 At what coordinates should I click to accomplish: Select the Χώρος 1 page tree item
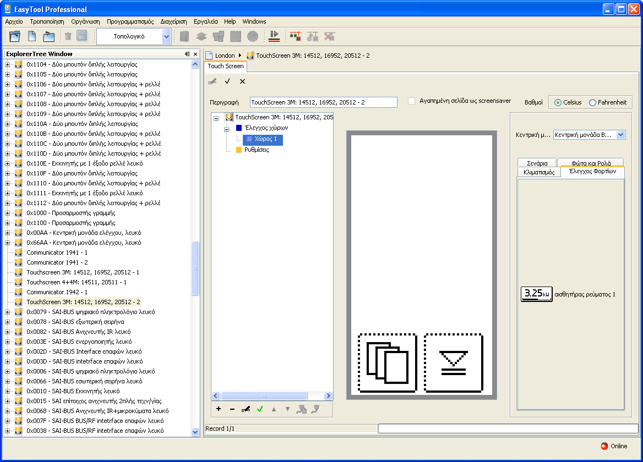tap(263, 139)
